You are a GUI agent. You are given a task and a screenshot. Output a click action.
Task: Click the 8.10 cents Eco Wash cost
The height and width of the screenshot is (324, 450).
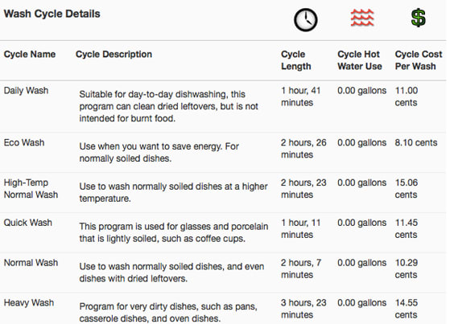coord(416,142)
